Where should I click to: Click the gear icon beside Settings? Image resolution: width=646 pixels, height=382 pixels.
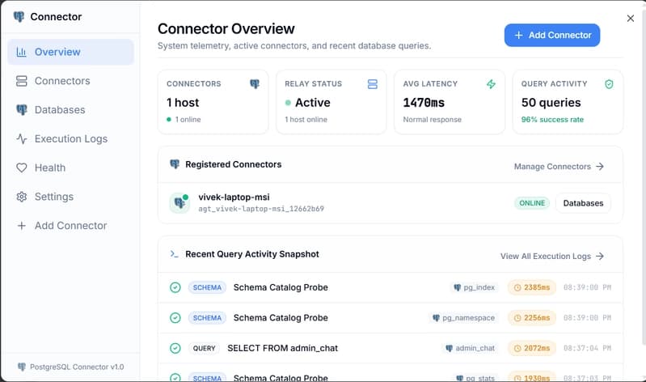pyautogui.click(x=21, y=197)
